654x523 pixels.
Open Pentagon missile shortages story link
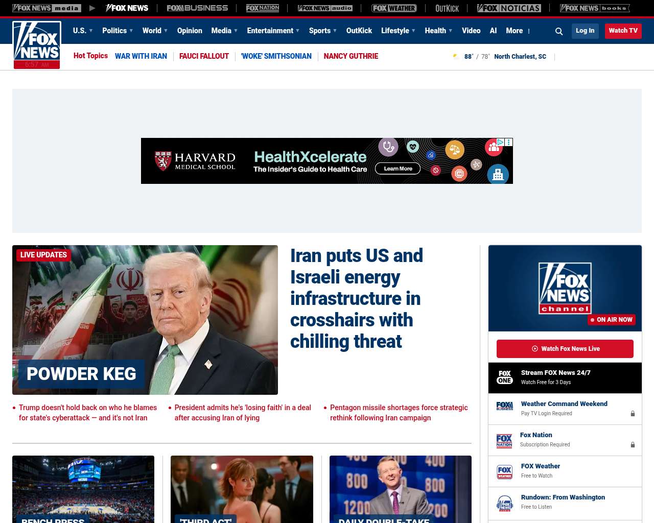pyautogui.click(x=399, y=413)
